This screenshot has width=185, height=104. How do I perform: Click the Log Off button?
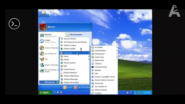pos(68,87)
